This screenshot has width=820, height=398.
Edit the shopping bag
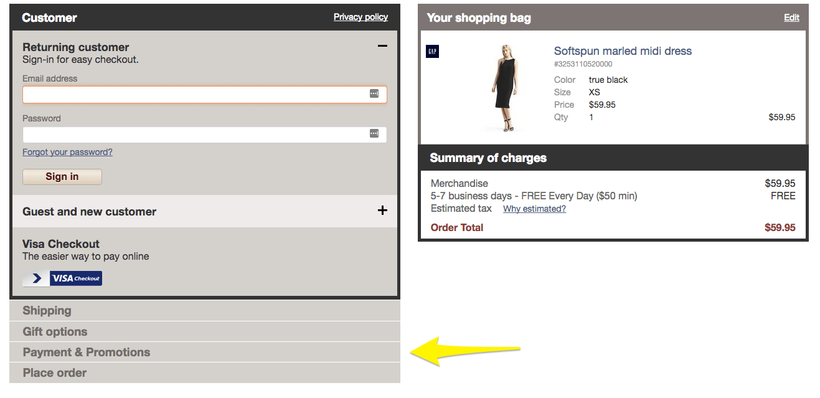(791, 17)
